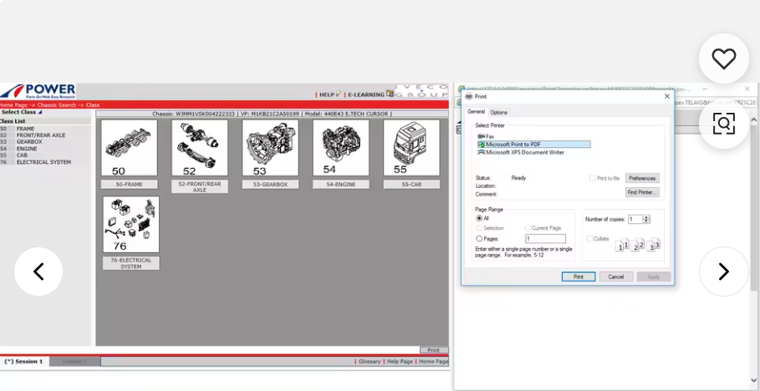This screenshot has height=391, width=760.
Task: Tick the Print to file checkbox
Action: point(592,178)
